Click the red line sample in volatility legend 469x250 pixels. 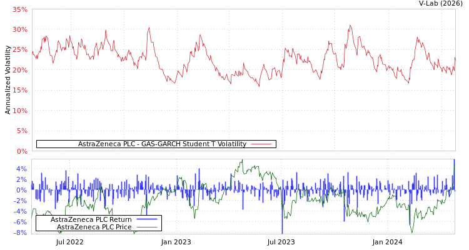pyautogui.click(x=261, y=144)
